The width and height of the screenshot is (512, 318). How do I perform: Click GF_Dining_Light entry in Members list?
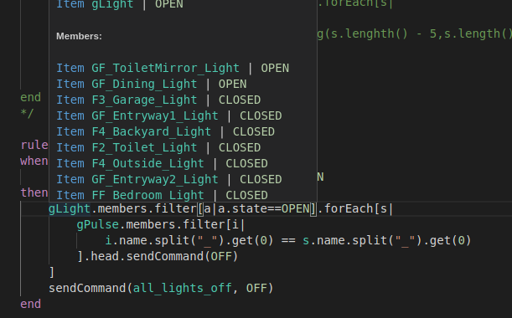pyautogui.click(x=144, y=85)
